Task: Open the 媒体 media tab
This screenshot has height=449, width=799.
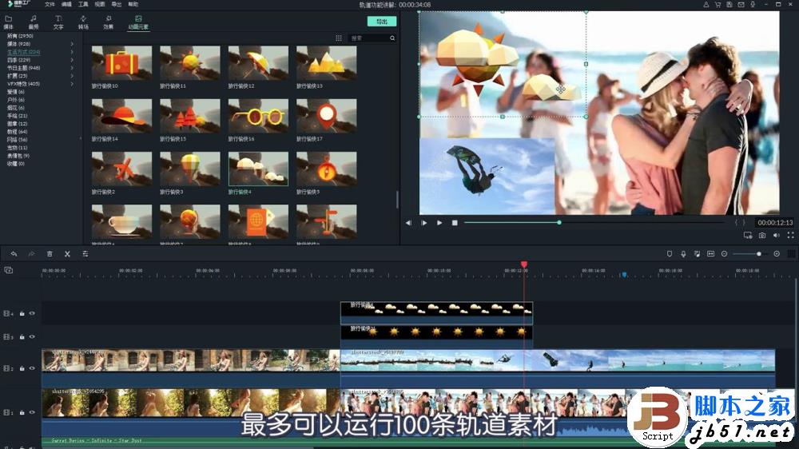Action: (9, 22)
